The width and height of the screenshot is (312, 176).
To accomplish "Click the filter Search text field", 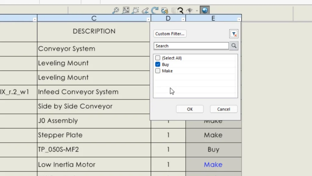I will (191, 46).
